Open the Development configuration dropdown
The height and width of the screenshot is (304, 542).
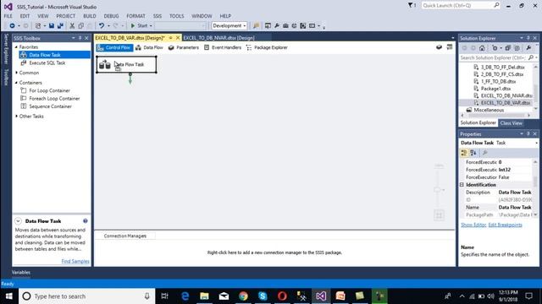click(230, 25)
